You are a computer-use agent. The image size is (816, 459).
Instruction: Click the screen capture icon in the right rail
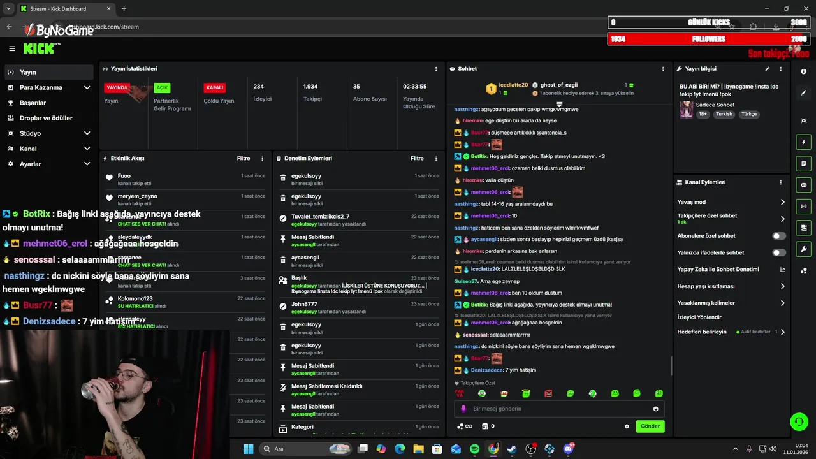click(804, 120)
